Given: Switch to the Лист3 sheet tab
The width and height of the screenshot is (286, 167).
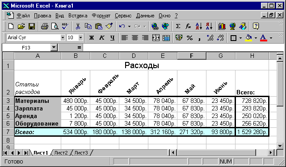Looking at the screenshot, I should (x=81, y=153).
